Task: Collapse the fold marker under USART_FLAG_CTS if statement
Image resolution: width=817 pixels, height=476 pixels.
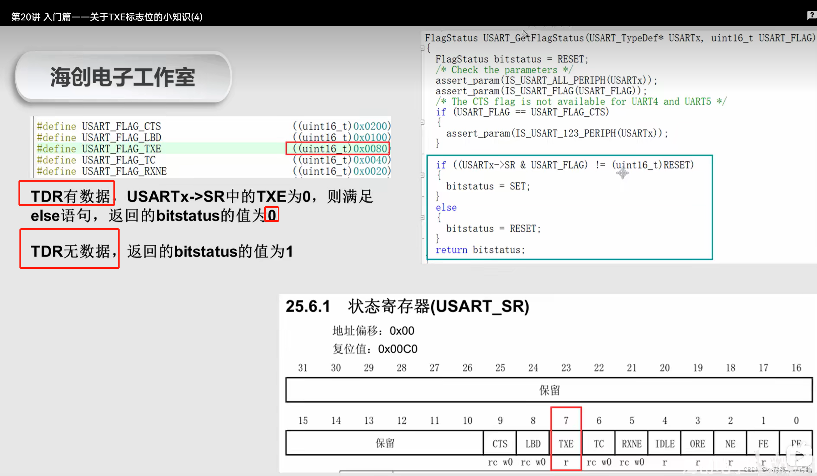Action: pos(423,122)
